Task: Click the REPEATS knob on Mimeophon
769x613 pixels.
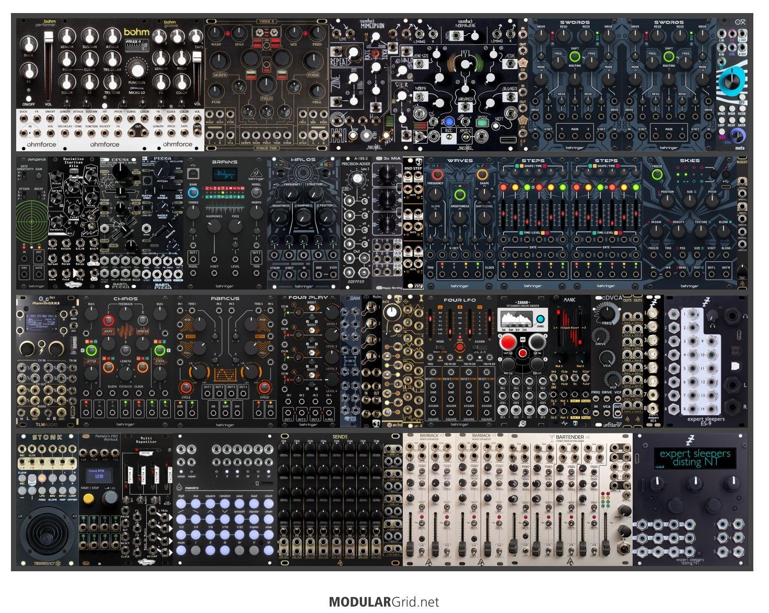Action: tap(353, 52)
